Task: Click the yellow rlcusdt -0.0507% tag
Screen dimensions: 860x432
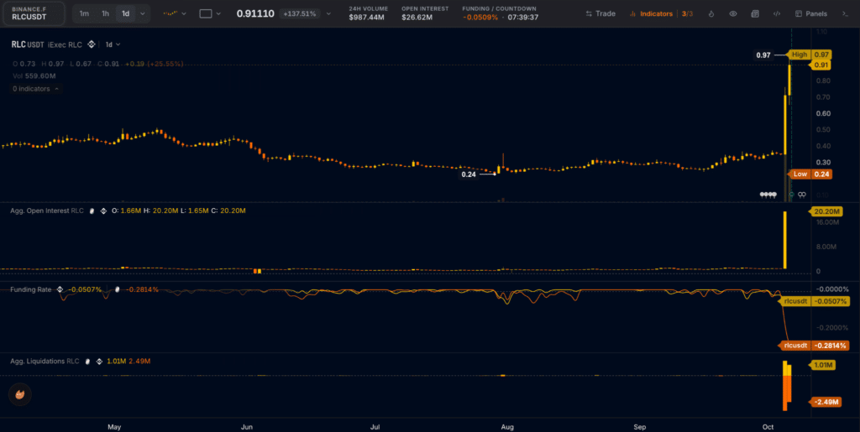Action: pyautogui.click(x=815, y=301)
